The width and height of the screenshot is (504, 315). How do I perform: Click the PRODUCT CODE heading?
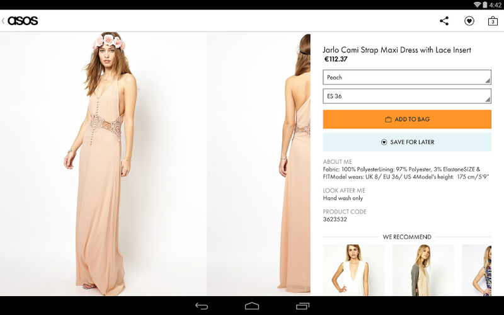(345, 212)
